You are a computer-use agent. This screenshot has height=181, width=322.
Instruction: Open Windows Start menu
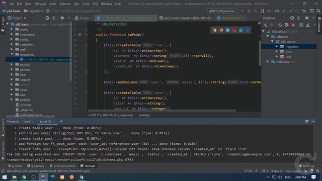coord(5,177)
